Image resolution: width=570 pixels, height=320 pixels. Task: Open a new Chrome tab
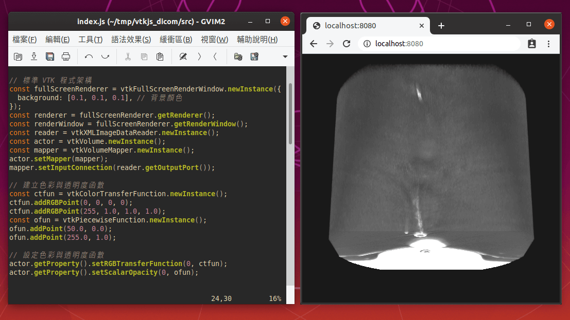click(x=441, y=26)
